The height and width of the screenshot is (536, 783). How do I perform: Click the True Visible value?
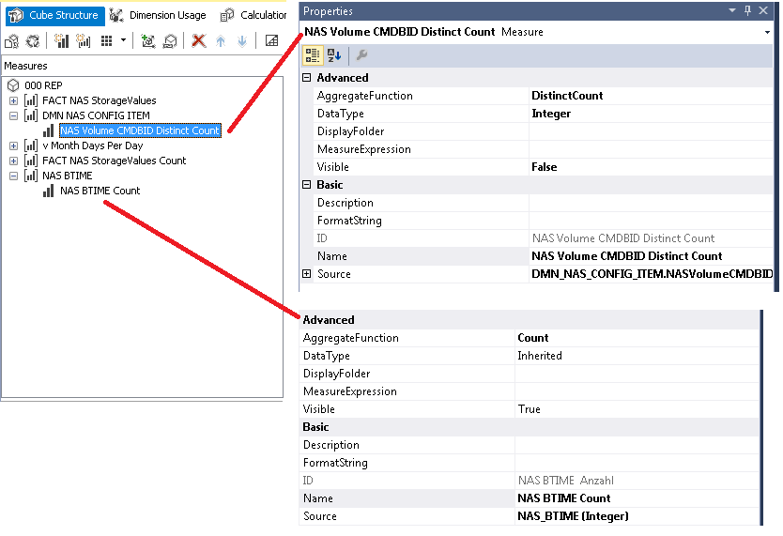click(529, 409)
